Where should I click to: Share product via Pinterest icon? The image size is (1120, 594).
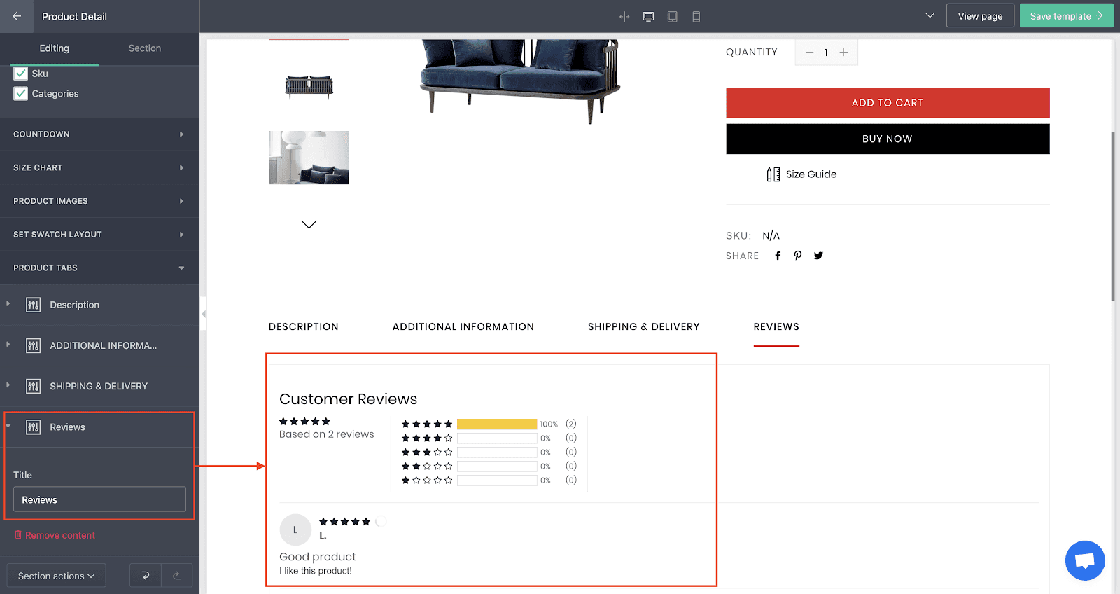(798, 256)
